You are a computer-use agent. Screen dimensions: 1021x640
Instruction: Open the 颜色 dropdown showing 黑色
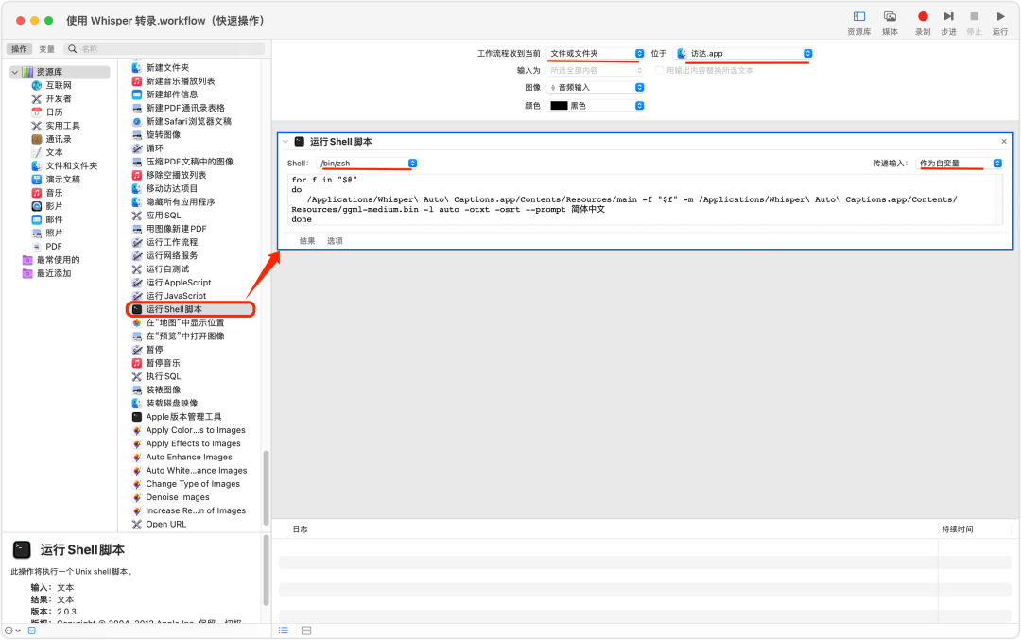coord(596,106)
